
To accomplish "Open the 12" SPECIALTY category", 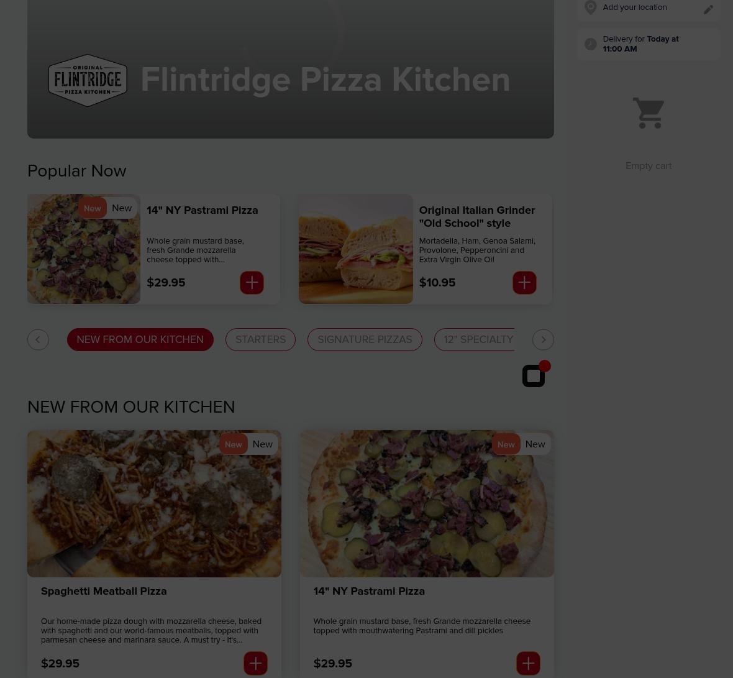I will tap(474, 339).
